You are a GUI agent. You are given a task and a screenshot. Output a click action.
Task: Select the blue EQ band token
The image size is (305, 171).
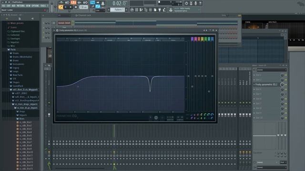point(212,39)
